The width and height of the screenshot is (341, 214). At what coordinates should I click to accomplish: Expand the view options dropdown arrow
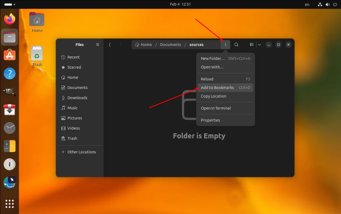click(x=259, y=45)
